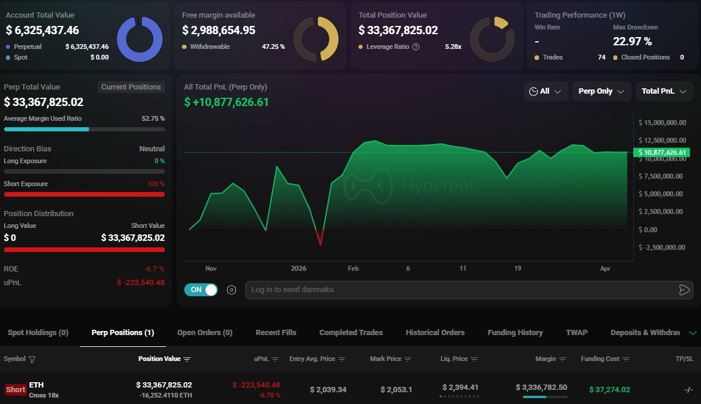
Task: Click the danmaku settings hexagon icon
Action: pos(231,290)
